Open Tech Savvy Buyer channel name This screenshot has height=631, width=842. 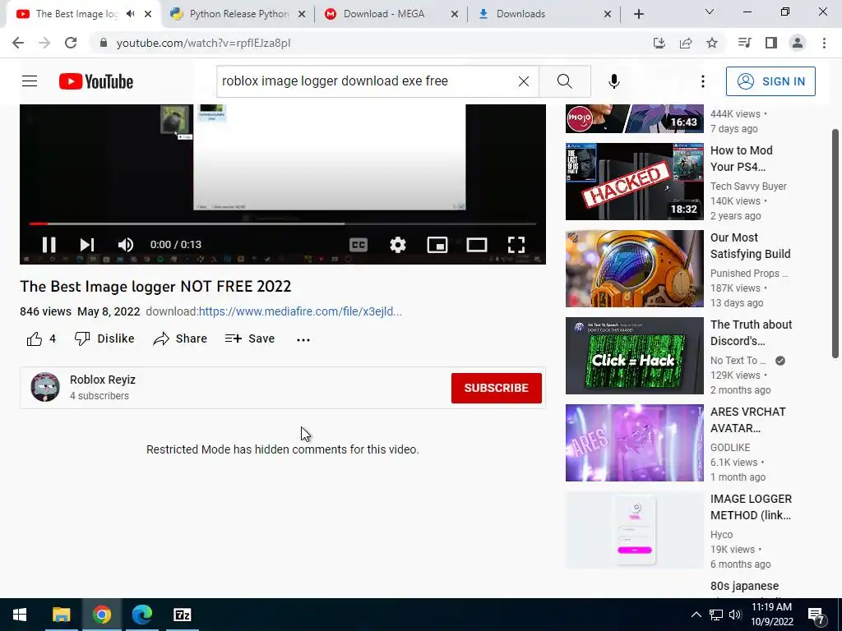(748, 187)
